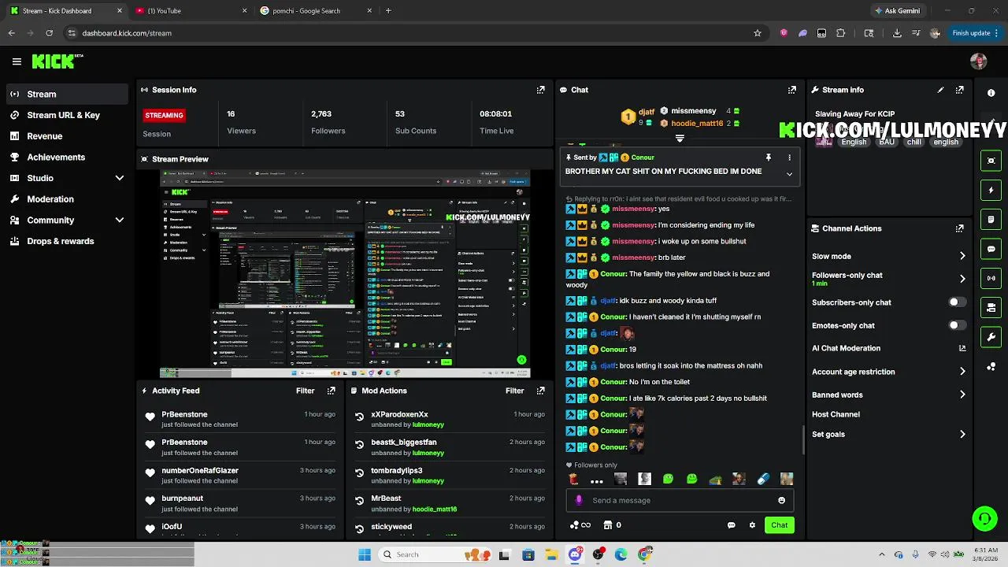
Task: Toggle Emotes-only chat switch
Action: [956, 325]
